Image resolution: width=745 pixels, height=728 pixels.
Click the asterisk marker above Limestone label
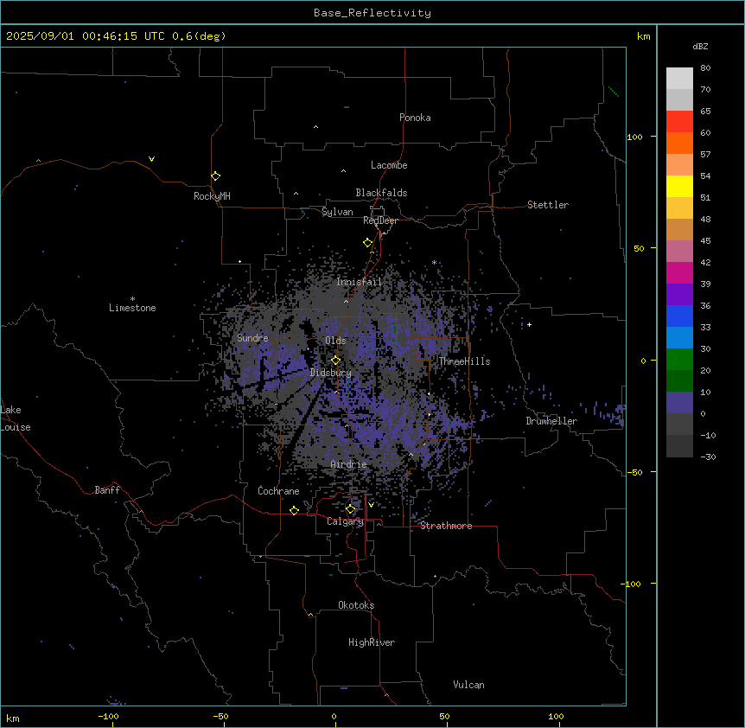(x=132, y=299)
